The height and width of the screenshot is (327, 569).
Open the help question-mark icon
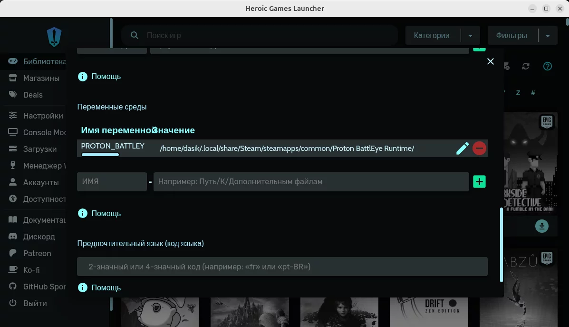[548, 66]
